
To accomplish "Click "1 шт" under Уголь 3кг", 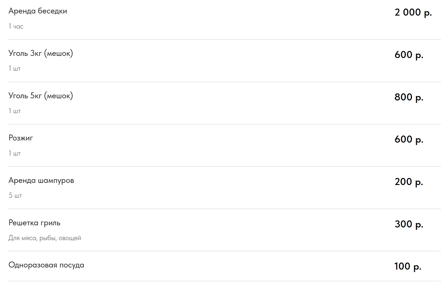I will (x=14, y=69).
